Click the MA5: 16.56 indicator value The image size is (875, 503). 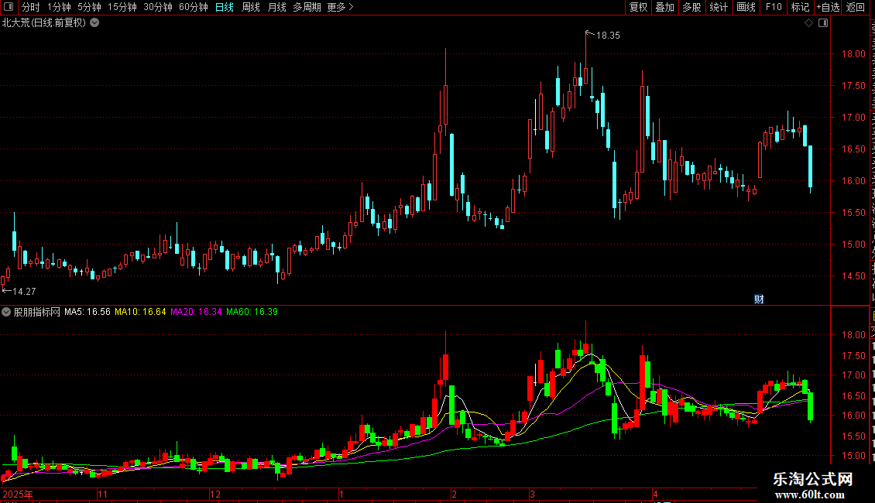pos(87,313)
